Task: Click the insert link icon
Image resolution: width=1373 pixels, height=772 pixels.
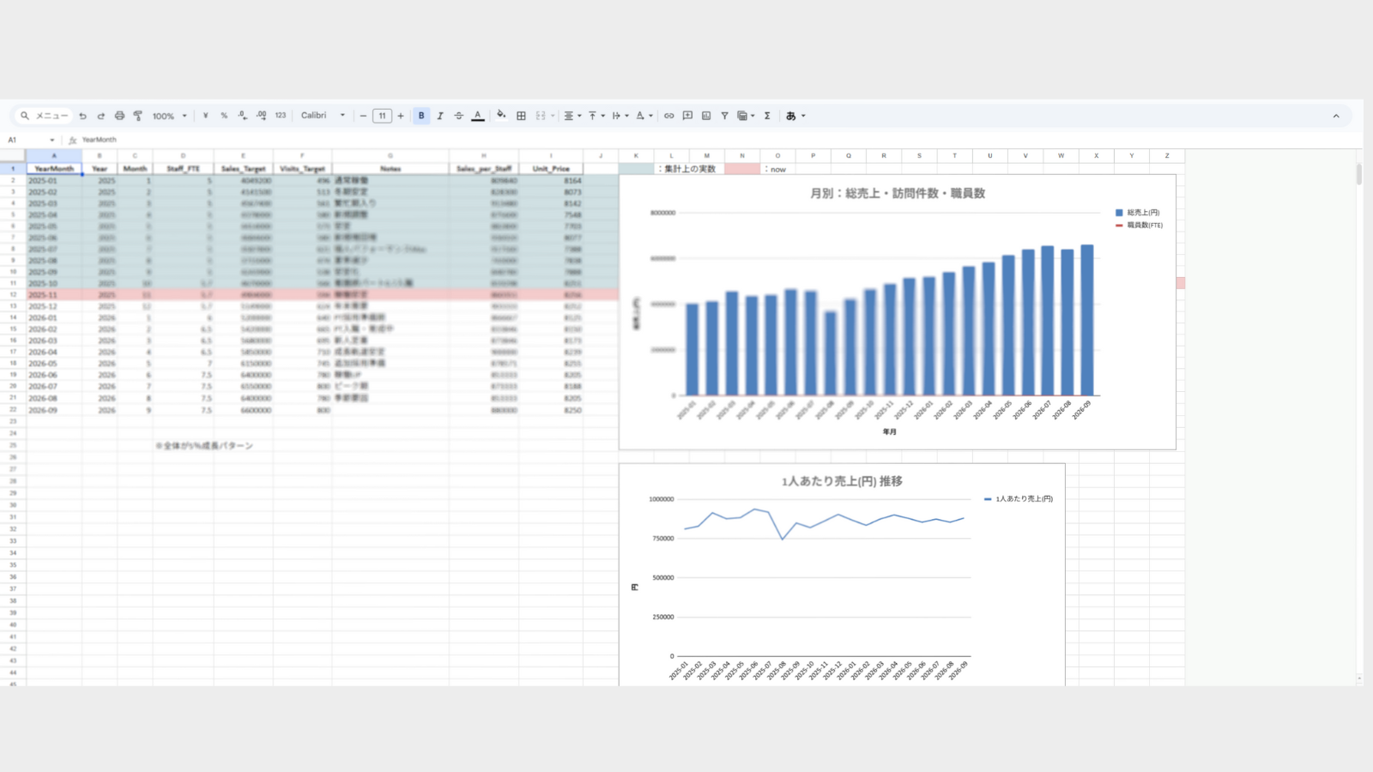Action: pos(668,116)
